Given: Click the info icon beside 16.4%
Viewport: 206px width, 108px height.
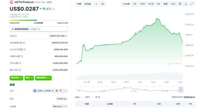Looking at the screenshot, I should (x=54, y=9).
